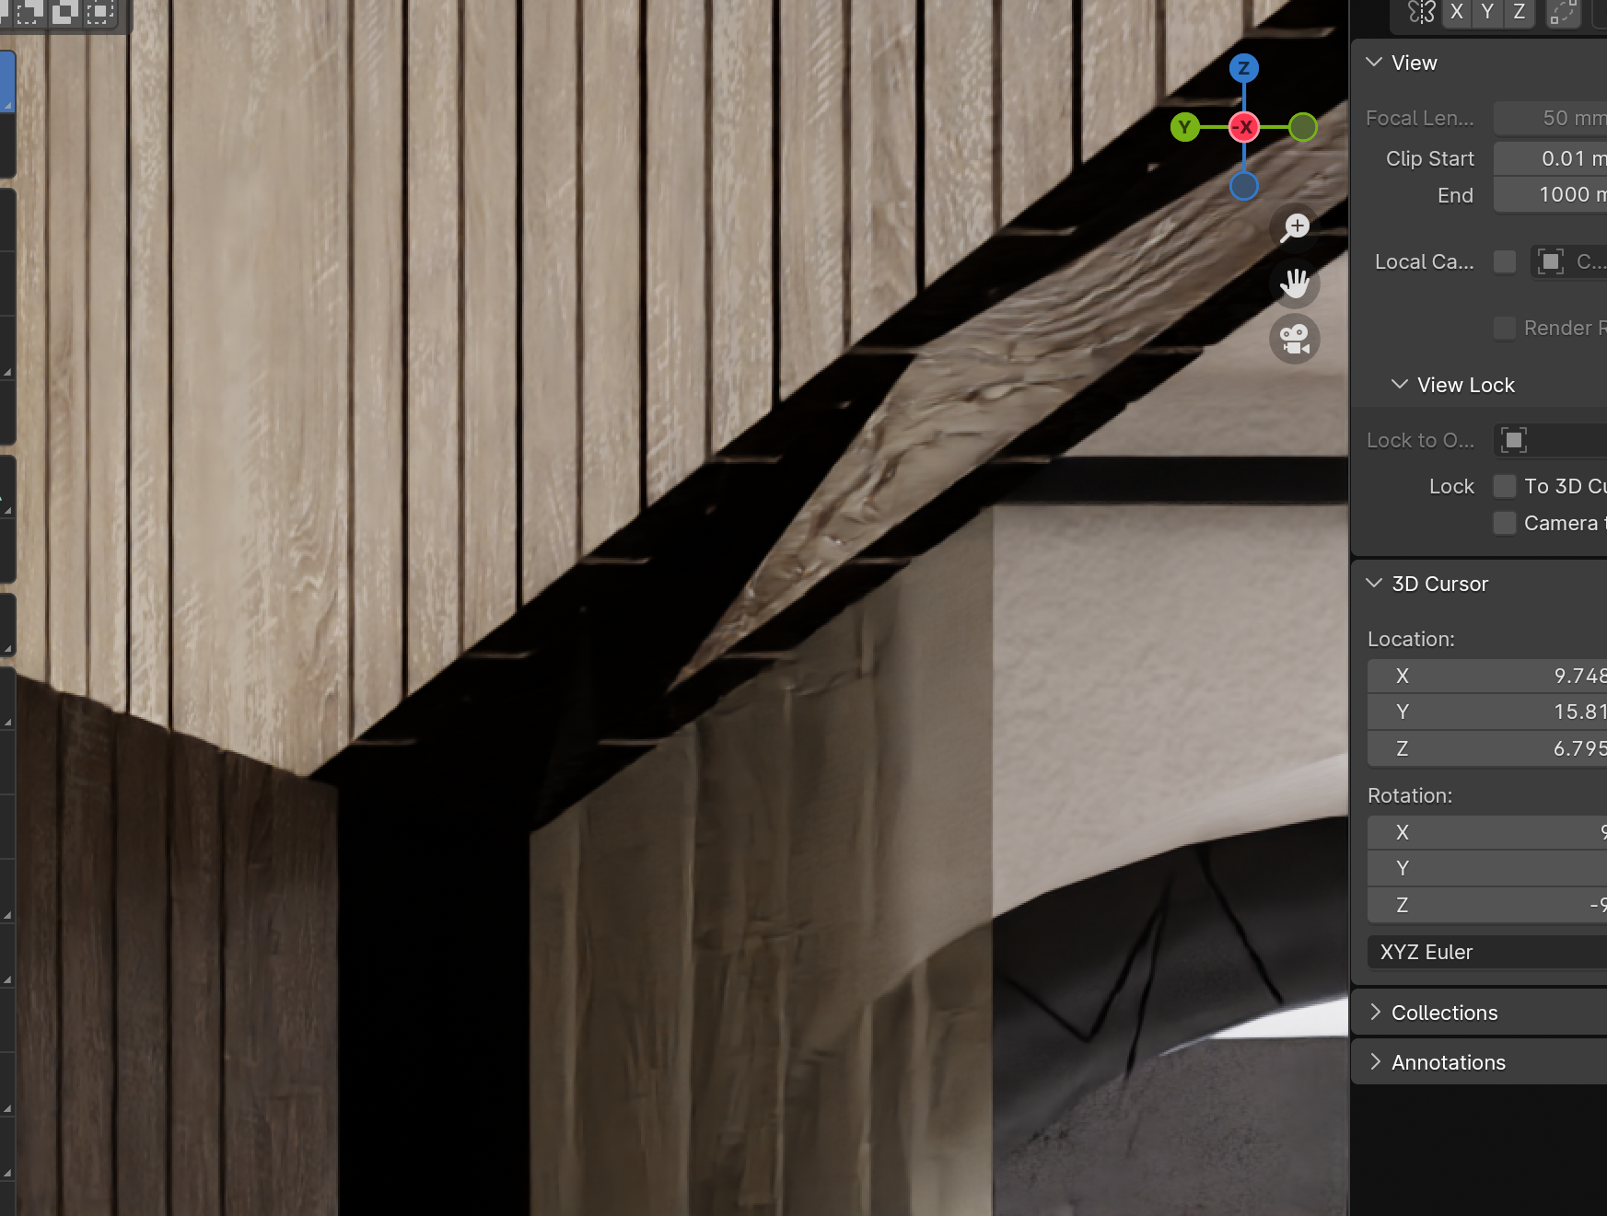Click the green Y axis gizmo handle
This screenshot has height=1216, width=1607.
[1184, 127]
